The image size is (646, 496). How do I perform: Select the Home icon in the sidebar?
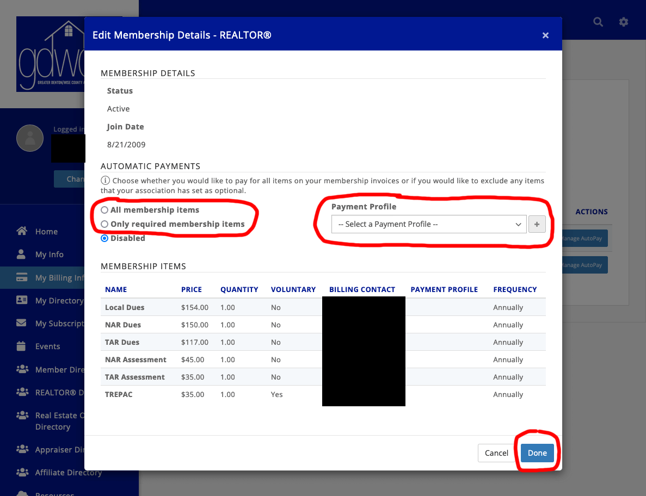click(22, 231)
